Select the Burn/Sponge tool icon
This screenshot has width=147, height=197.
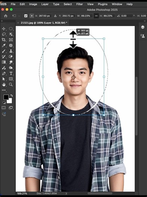click(11, 68)
